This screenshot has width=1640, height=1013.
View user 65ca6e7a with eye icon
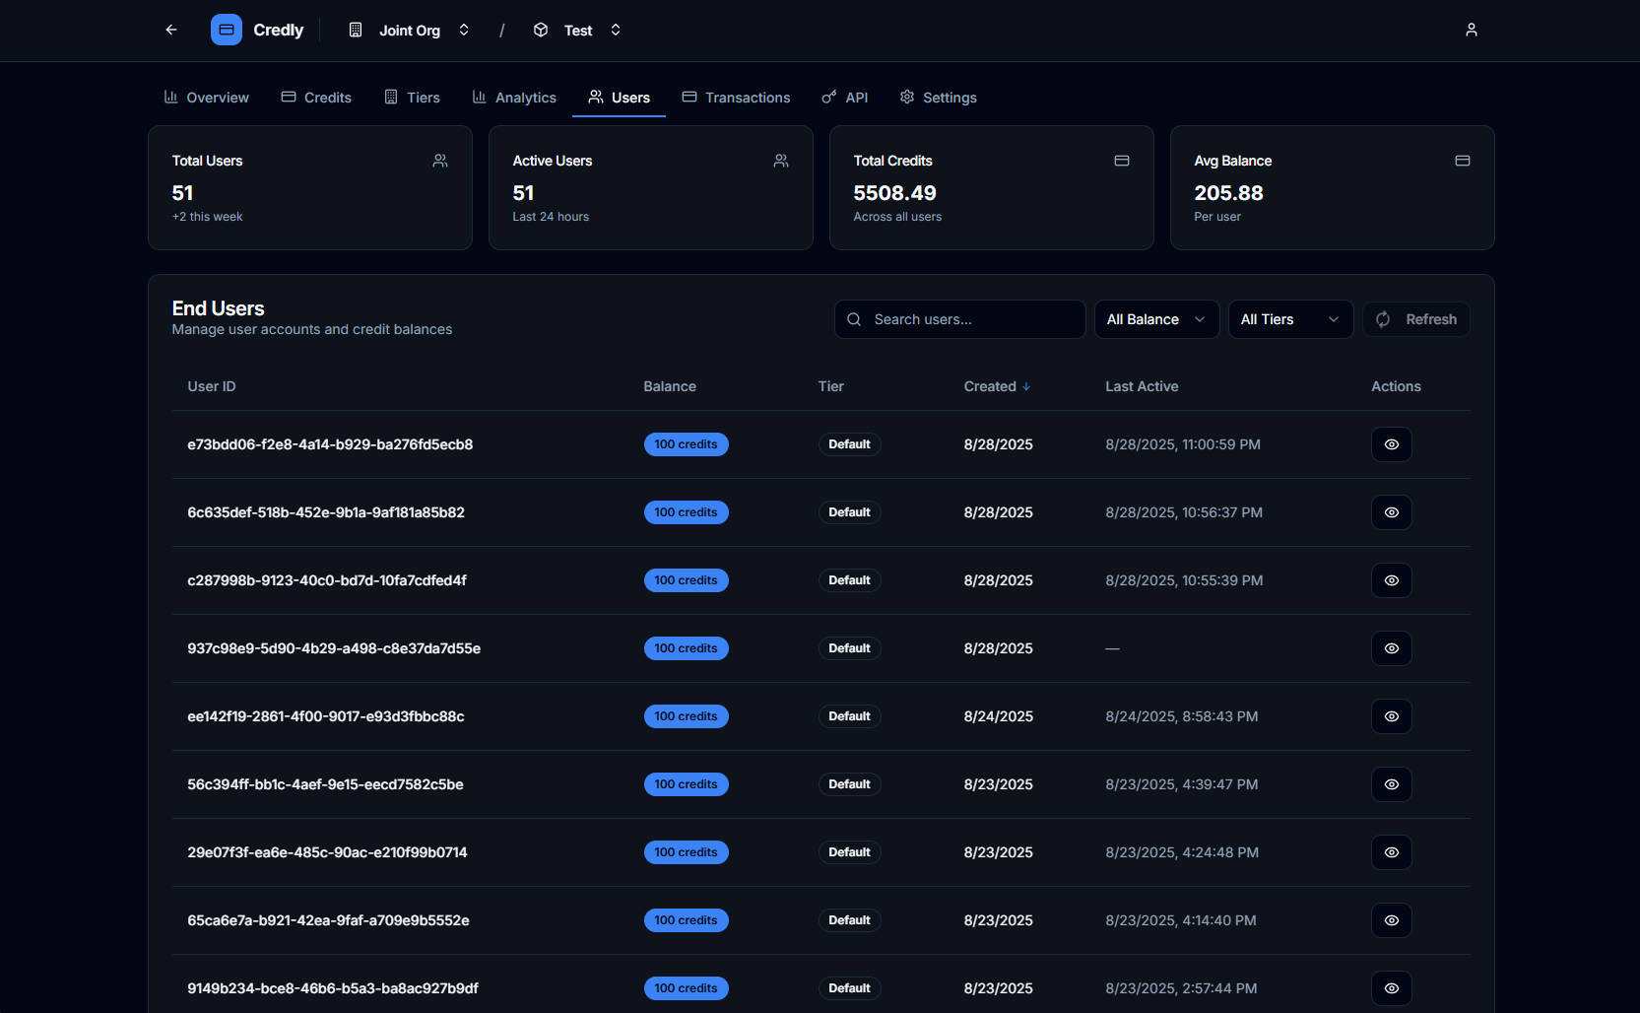tap(1391, 920)
